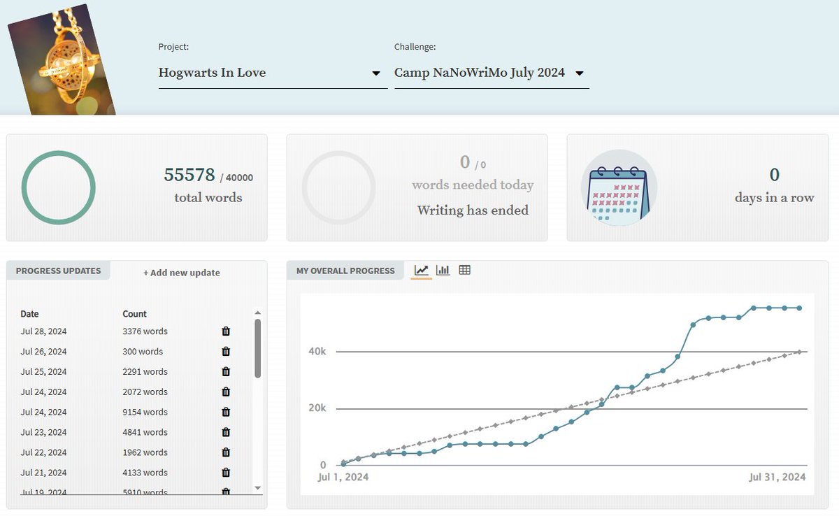Click the project cover image thumbnail
839x516 pixels.
coord(62,59)
